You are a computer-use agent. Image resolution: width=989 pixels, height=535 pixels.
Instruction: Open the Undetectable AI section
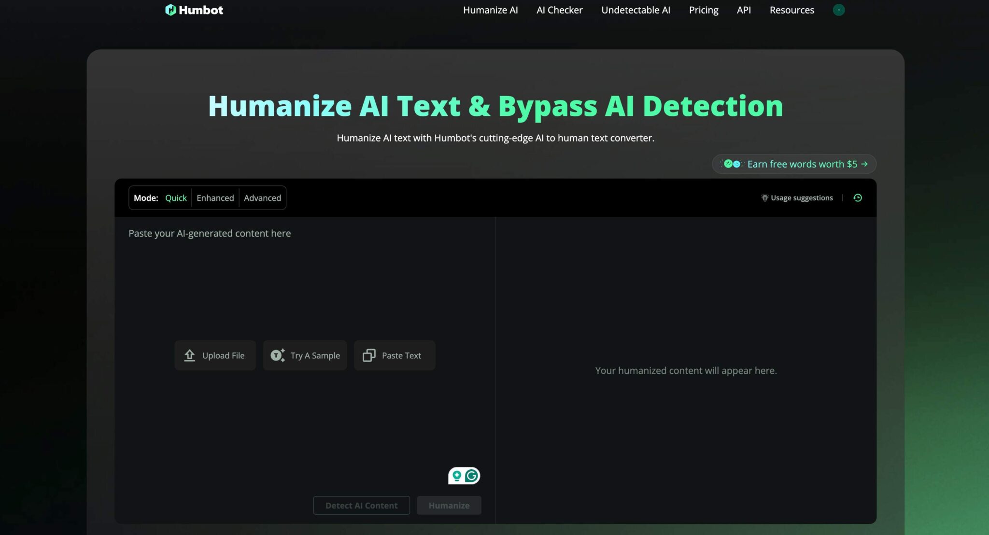point(636,10)
